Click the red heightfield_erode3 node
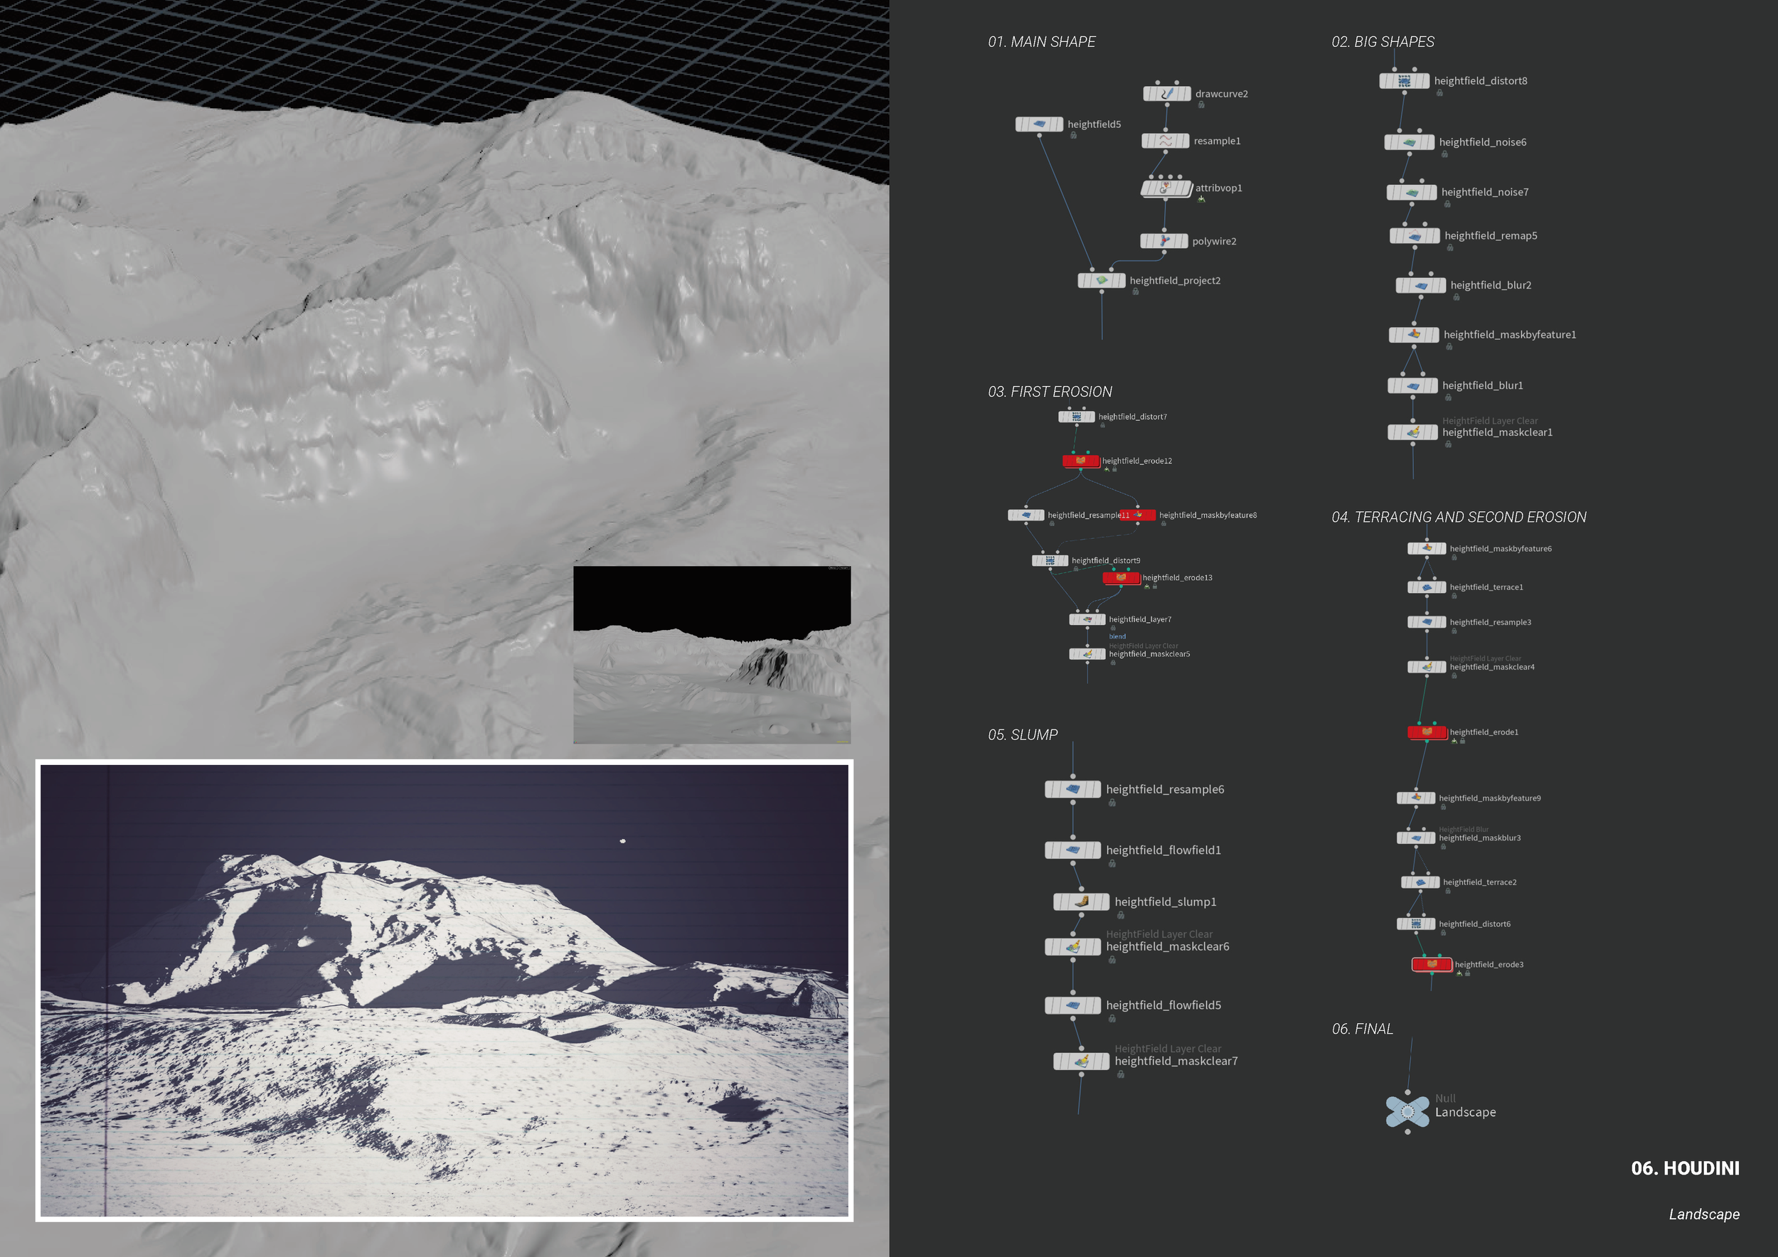The image size is (1778, 1257). click(1431, 964)
